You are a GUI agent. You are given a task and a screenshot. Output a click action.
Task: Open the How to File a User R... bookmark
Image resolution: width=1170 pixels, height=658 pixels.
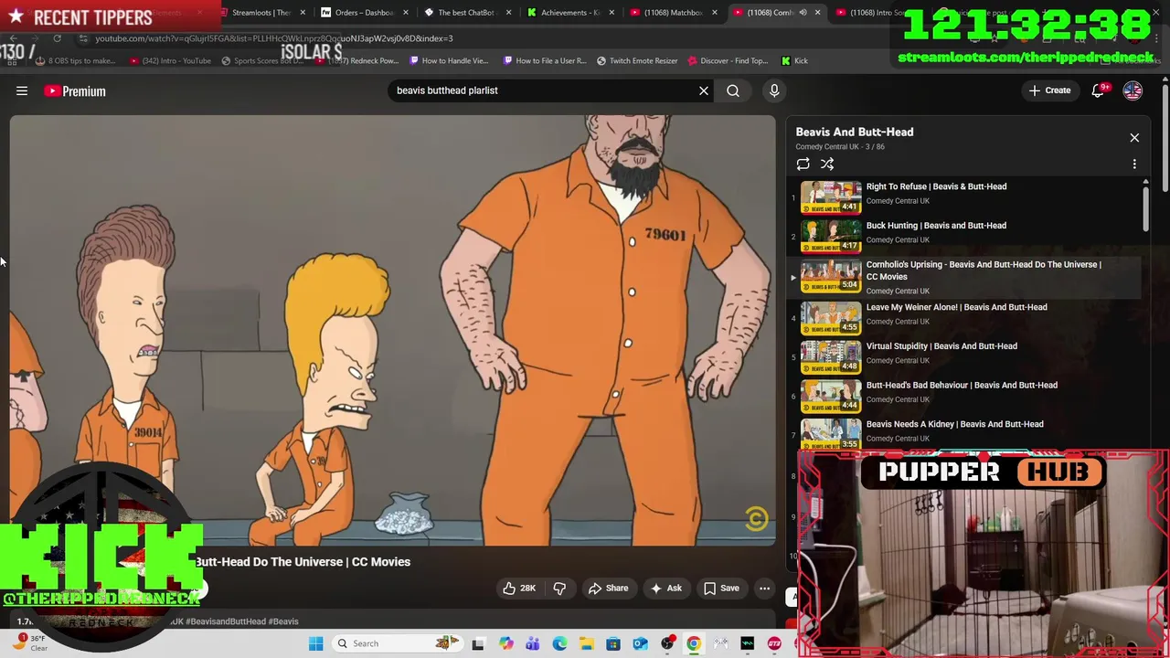(544, 61)
